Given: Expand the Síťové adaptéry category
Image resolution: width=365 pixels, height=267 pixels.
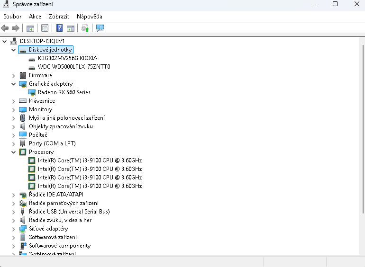Looking at the screenshot, I should [x=13, y=229].
